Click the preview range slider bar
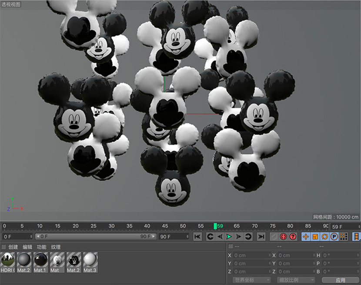This screenshot has height=285, width=361. point(96,236)
